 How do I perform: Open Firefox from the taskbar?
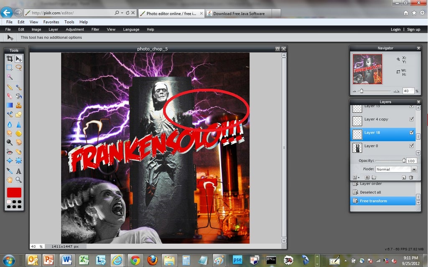(152, 260)
